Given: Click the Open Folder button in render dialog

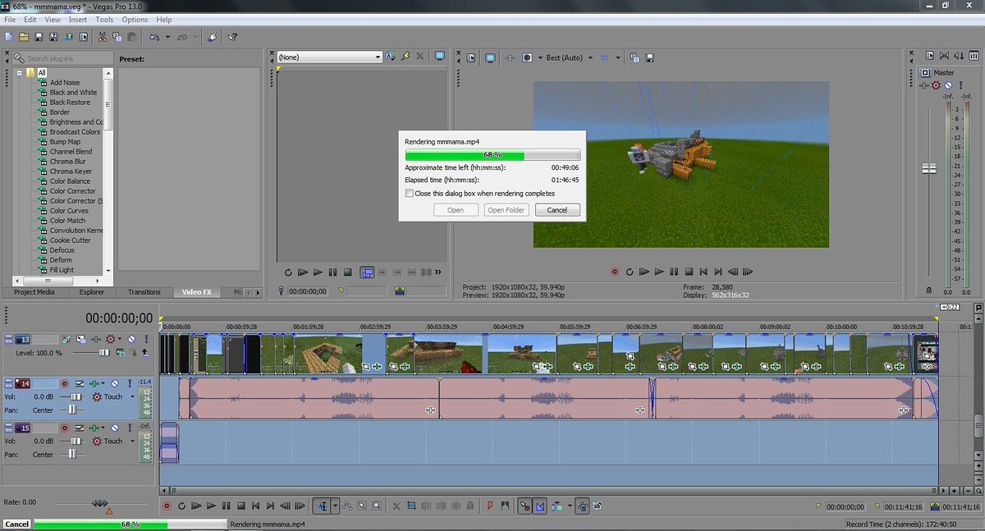Looking at the screenshot, I should tap(506, 209).
